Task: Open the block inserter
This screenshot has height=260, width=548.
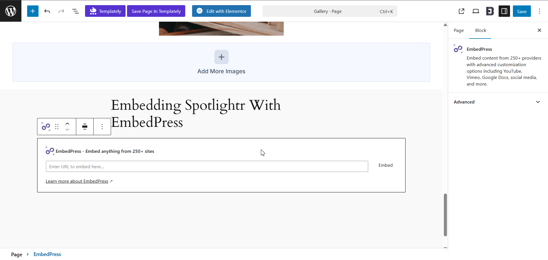Action: coord(33,11)
